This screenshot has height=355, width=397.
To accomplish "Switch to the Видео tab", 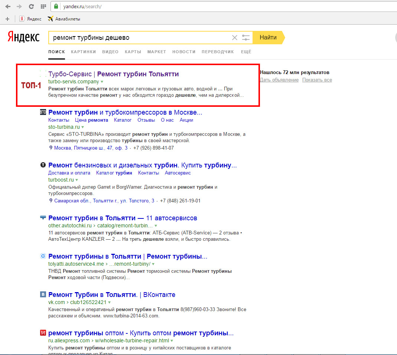I will [110, 52].
